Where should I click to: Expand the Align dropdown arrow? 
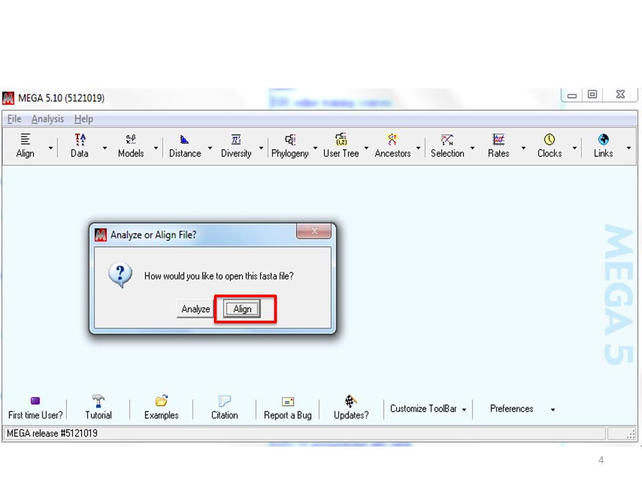point(50,148)
